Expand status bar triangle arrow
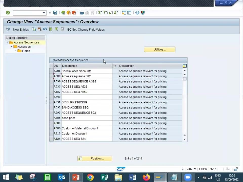This screenshot has width=243, height=182. (x=183, y=169)
